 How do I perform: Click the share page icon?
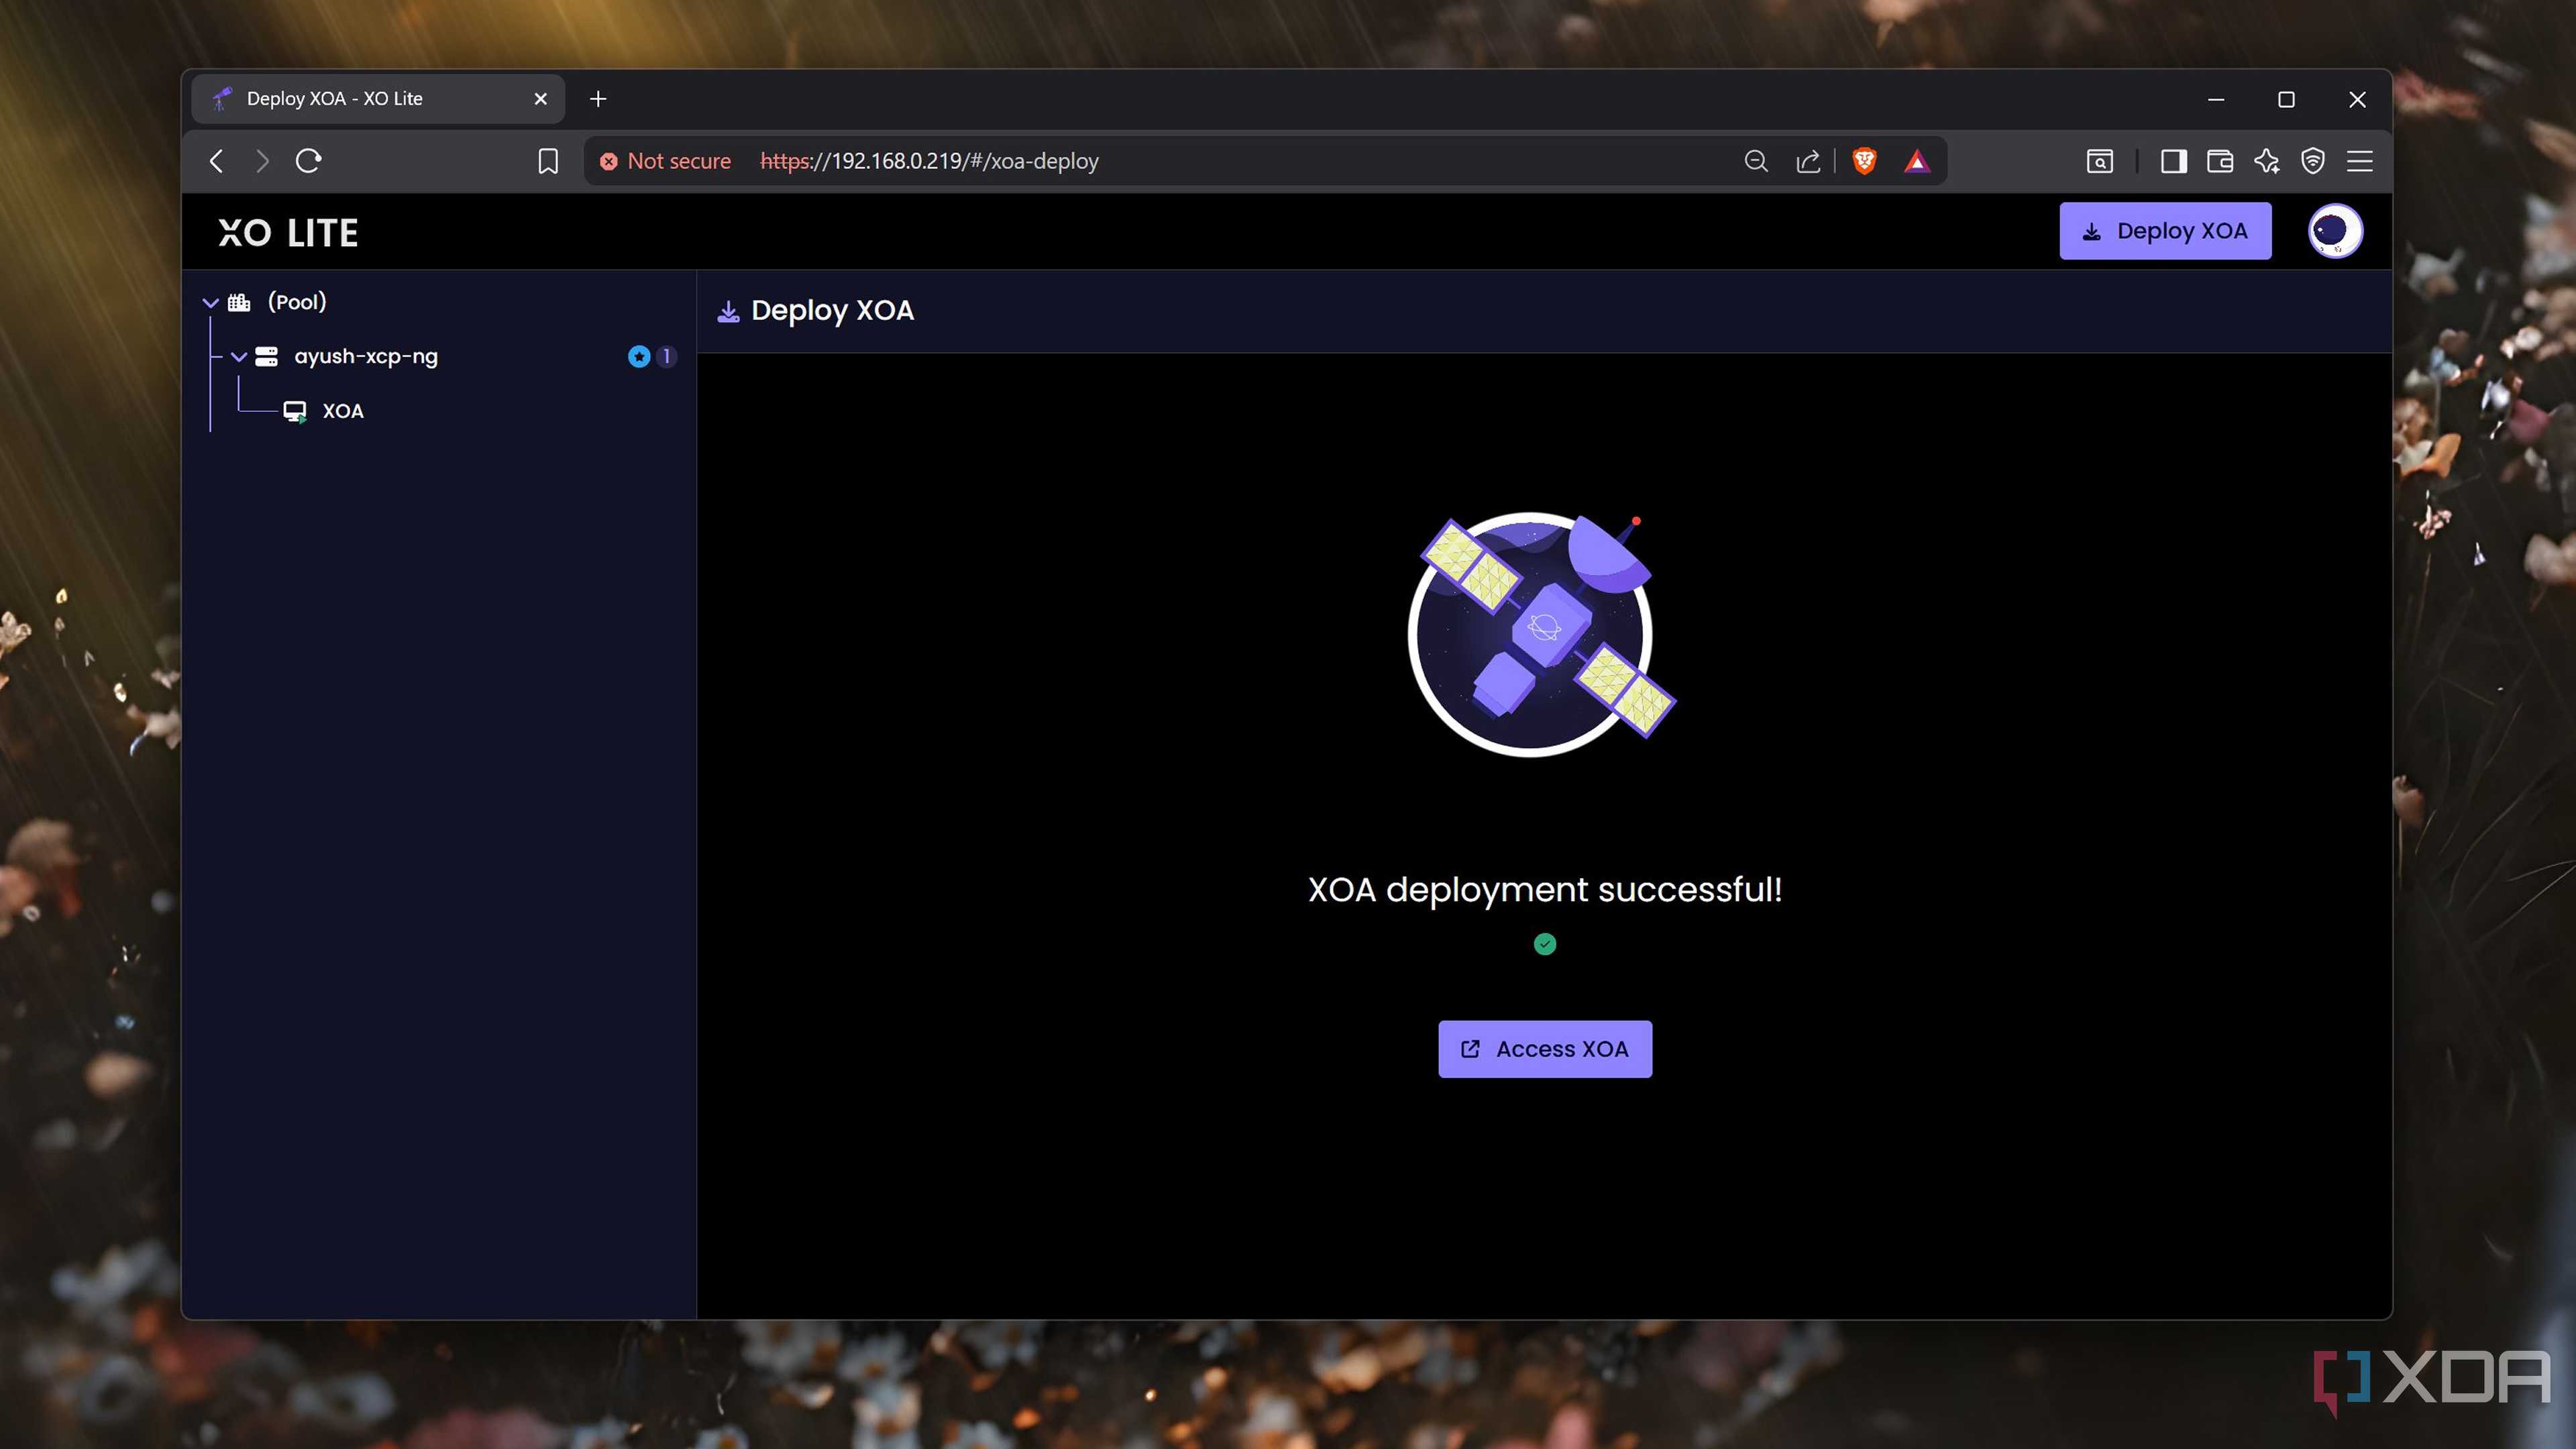1807,161
